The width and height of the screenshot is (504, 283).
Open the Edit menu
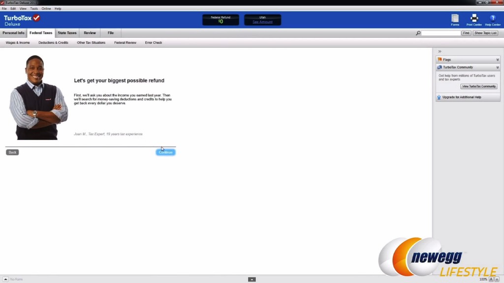tap(13, 9)
